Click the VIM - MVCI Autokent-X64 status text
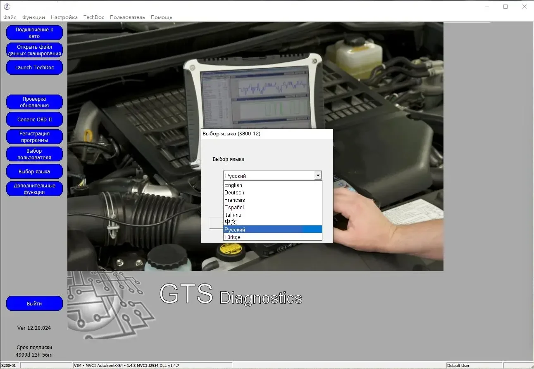 pyautogui.click(x=126, y=366)
